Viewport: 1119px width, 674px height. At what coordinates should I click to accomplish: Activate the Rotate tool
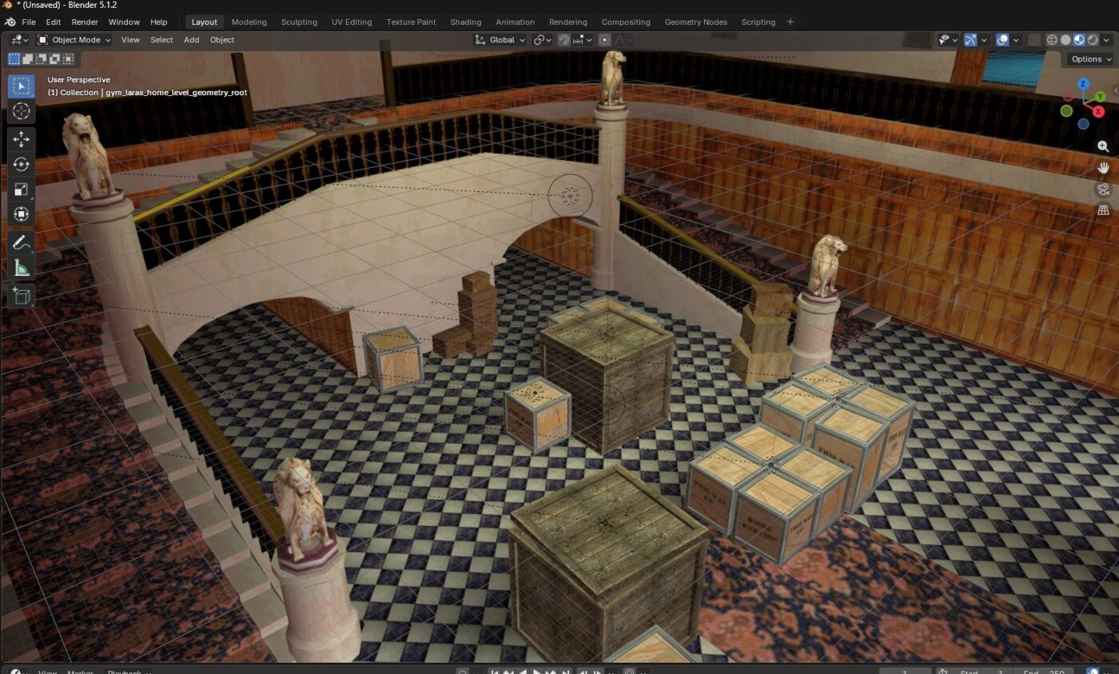(22, 164)
